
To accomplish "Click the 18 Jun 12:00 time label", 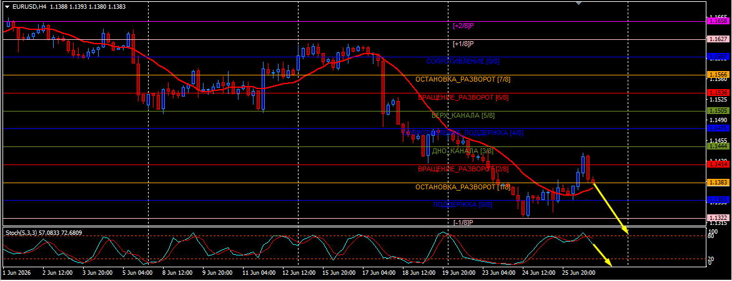I will pyautogui.click(x=418, y=272).
